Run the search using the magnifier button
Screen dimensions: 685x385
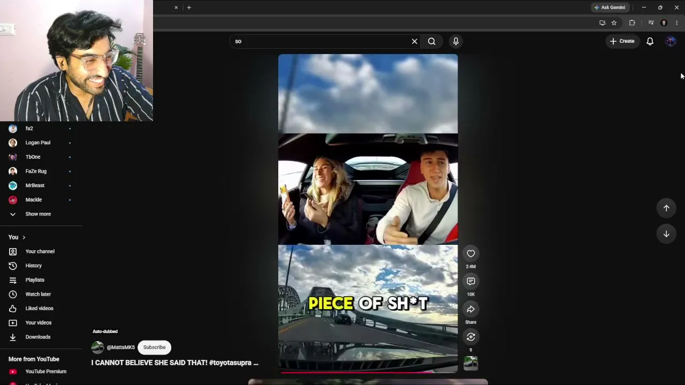(x=432, y=41)
